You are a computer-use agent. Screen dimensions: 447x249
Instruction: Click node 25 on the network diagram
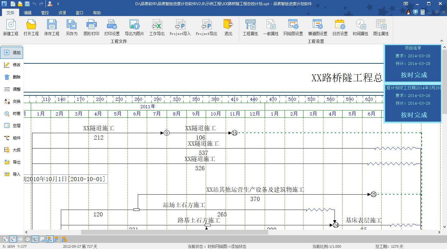point(374,194)
